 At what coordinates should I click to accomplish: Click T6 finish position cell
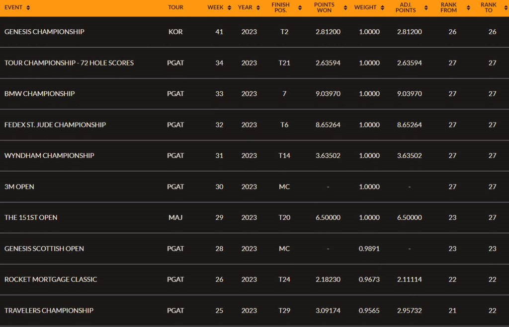point(284,125)
